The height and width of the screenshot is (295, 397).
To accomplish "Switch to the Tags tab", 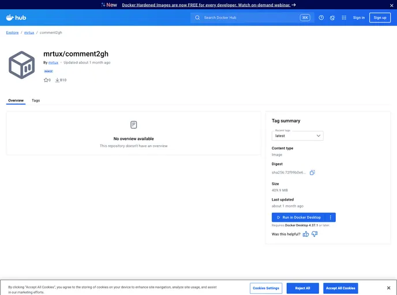I will pos(36,100).
